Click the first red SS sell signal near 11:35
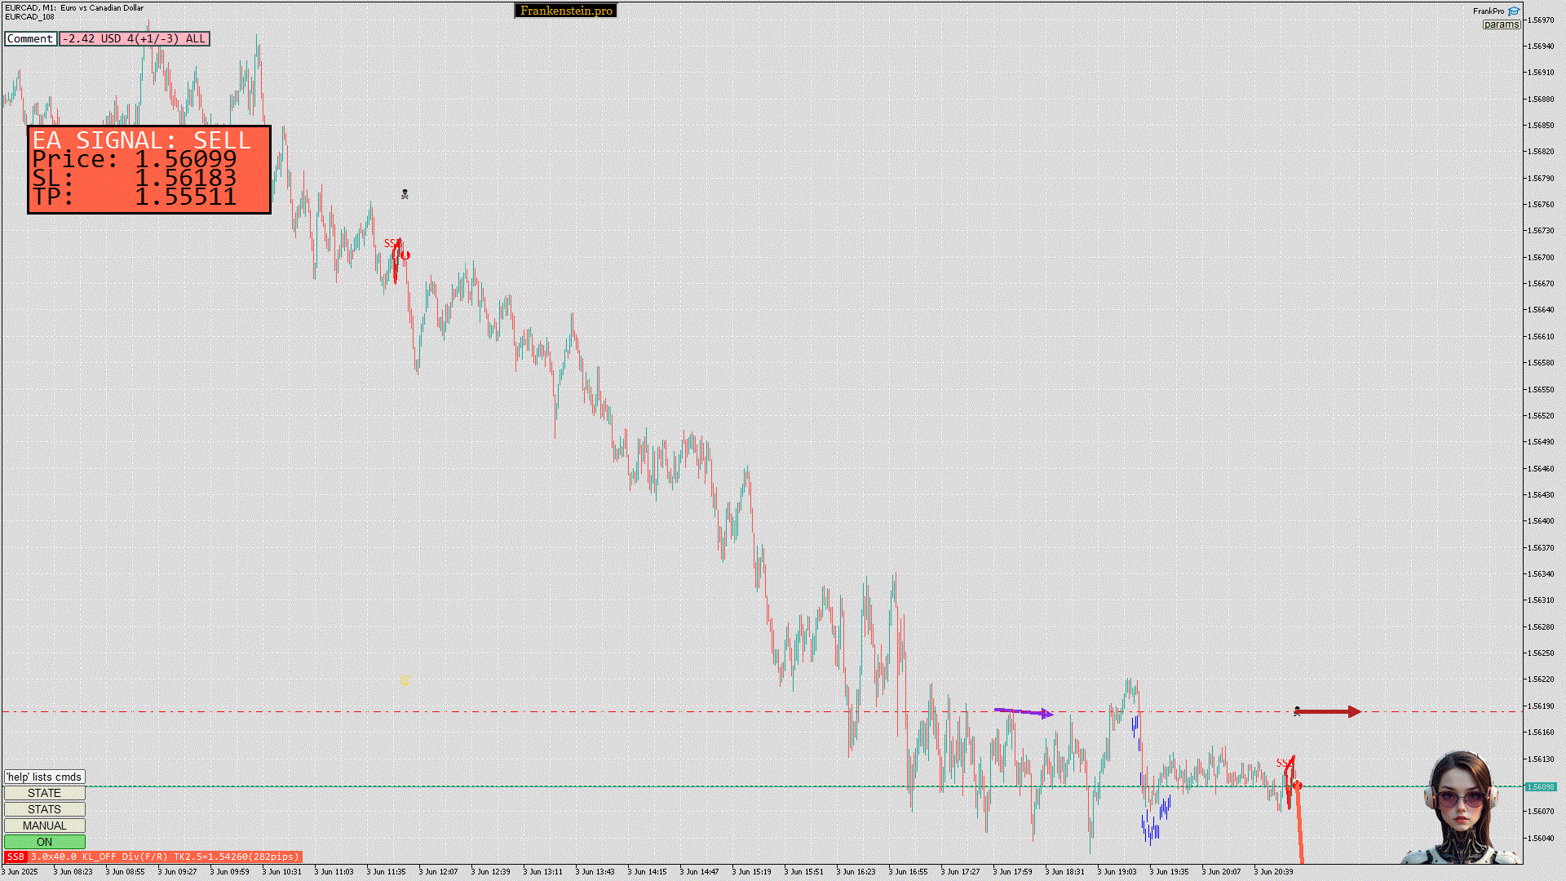 coord(392,244)
